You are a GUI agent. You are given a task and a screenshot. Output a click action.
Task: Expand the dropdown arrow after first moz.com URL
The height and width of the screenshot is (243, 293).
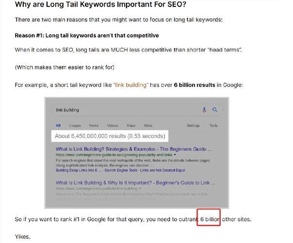175,155
